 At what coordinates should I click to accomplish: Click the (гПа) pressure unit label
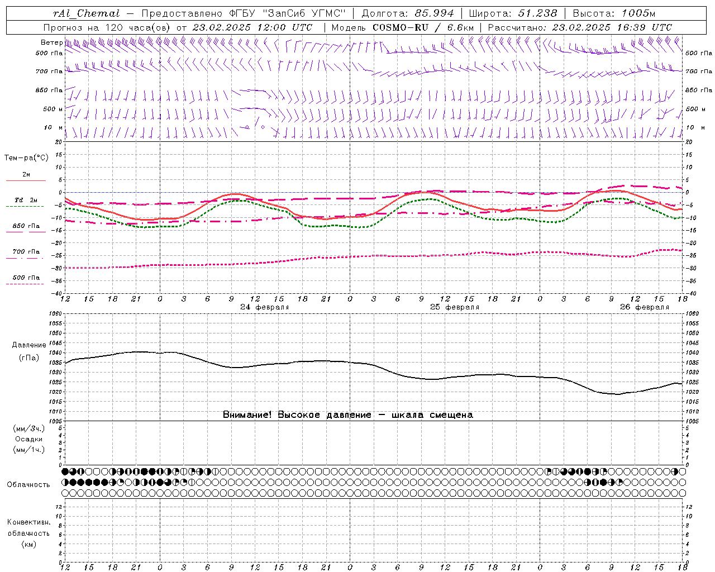[x=29, y=358]
